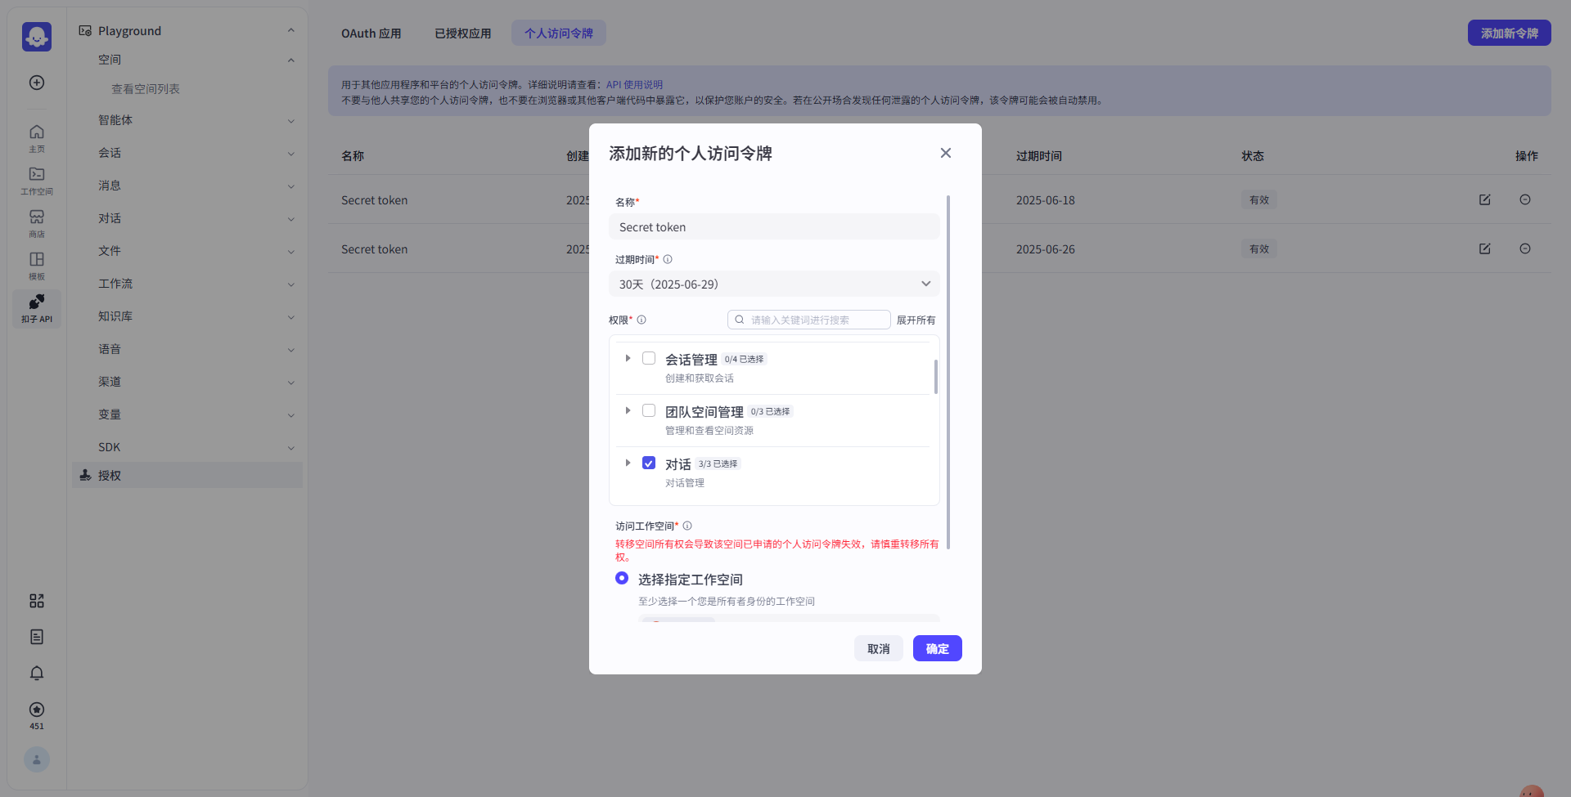1571x797 pixels.
Task: Click the 取消 cancel button
Action: (x=878, y=648)
